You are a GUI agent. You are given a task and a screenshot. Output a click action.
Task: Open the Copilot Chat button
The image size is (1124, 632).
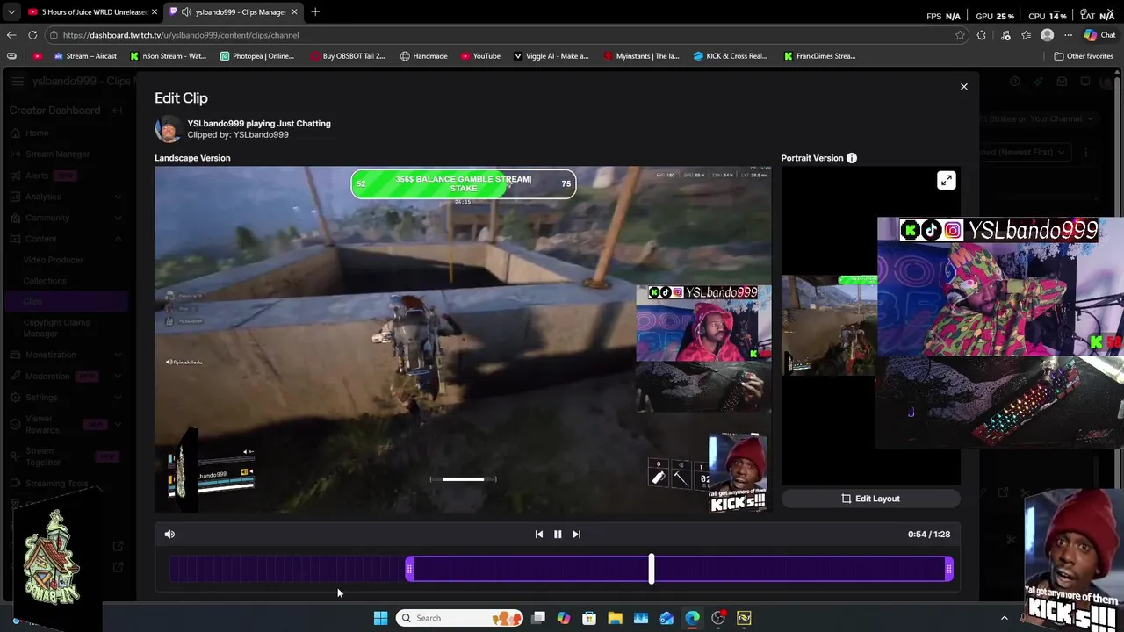tap(1099, 35)
